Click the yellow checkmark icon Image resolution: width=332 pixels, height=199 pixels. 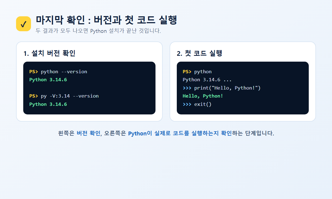coord(24,24)
